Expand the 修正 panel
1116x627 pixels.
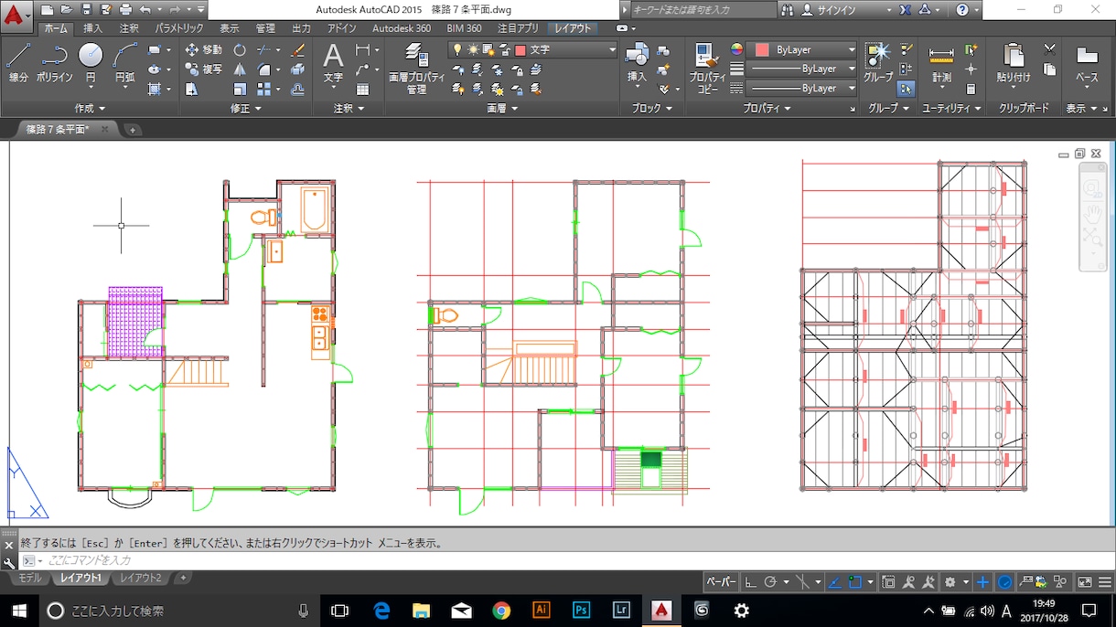coord(246,109)
